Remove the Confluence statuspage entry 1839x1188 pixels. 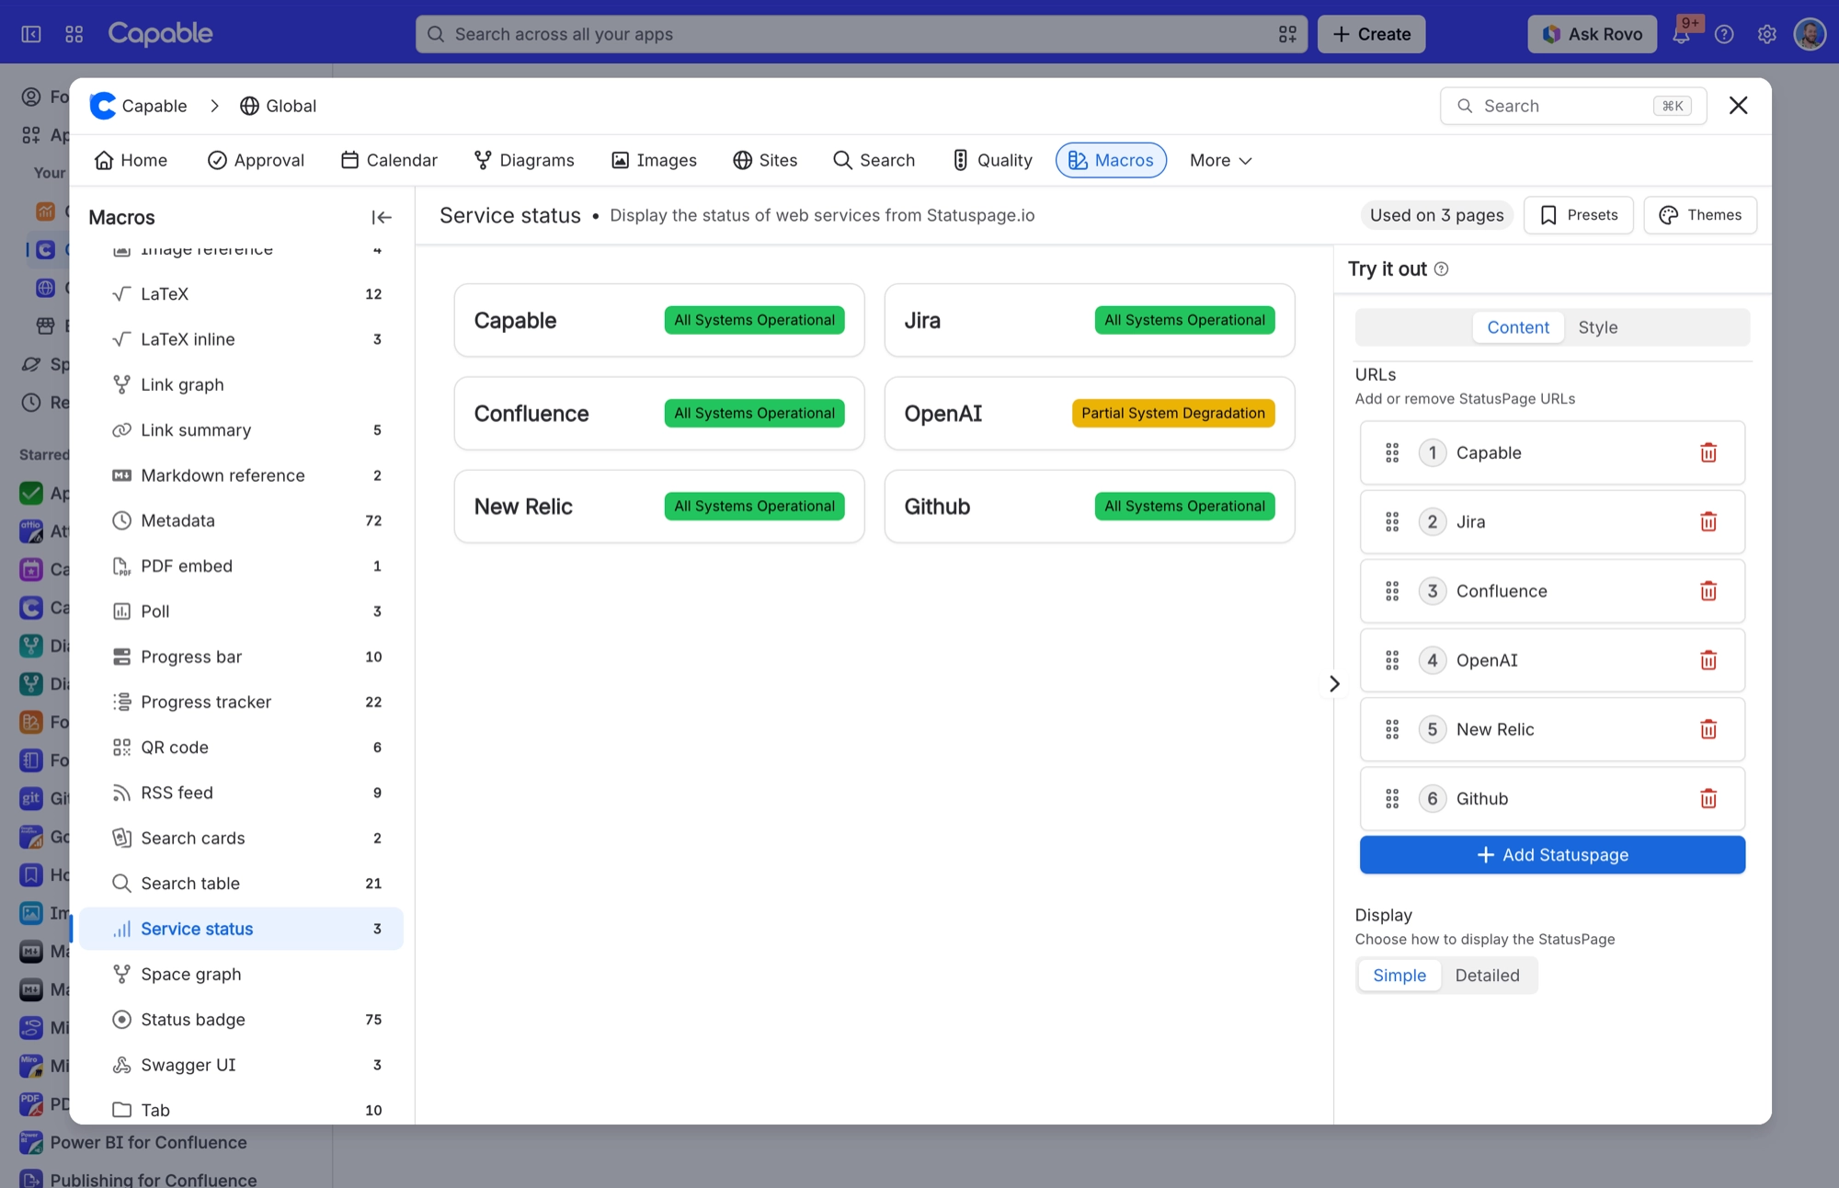click(1708, 591)
